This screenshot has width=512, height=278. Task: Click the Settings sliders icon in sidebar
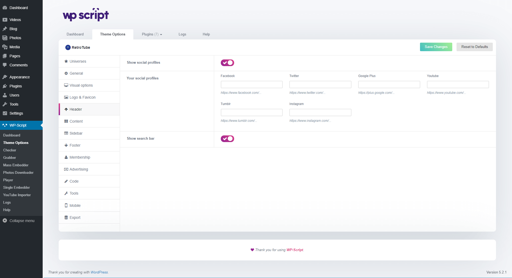(x=5, y=113)
